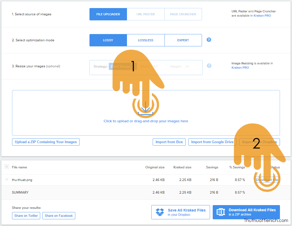Open the Strategy Don't Resize dropdown

point(122,66)
